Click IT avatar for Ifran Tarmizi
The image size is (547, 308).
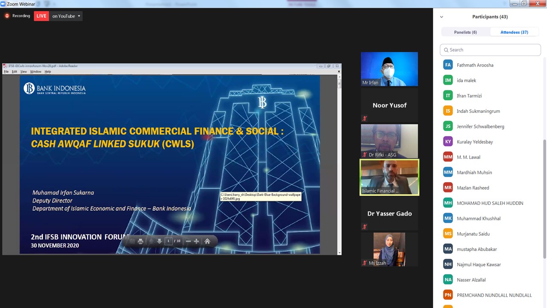coord(448,96)
